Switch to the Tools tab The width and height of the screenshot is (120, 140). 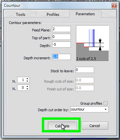tap(20, 14)
